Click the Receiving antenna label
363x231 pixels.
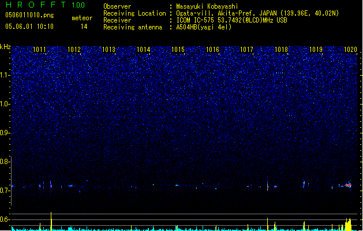pos(133,27)
